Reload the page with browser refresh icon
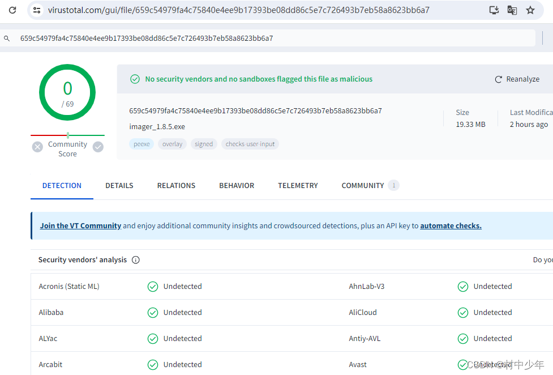This screenshot has width=553, height=375. 12,10
